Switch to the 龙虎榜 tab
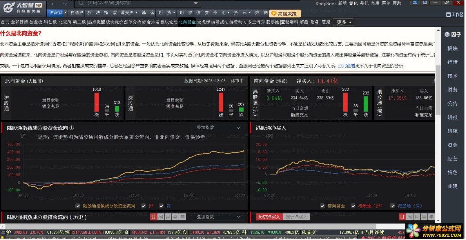Image resolution: width=466 pixels, height=240 pixels. point(203,22)
